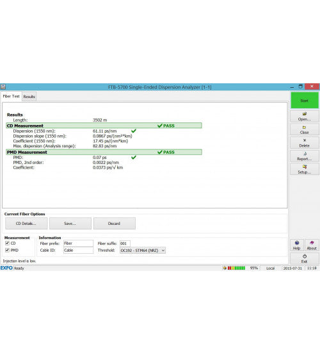Click the clock time in status bar
The width and height of the screenshot is (320, 355).
tap(312, 268)
